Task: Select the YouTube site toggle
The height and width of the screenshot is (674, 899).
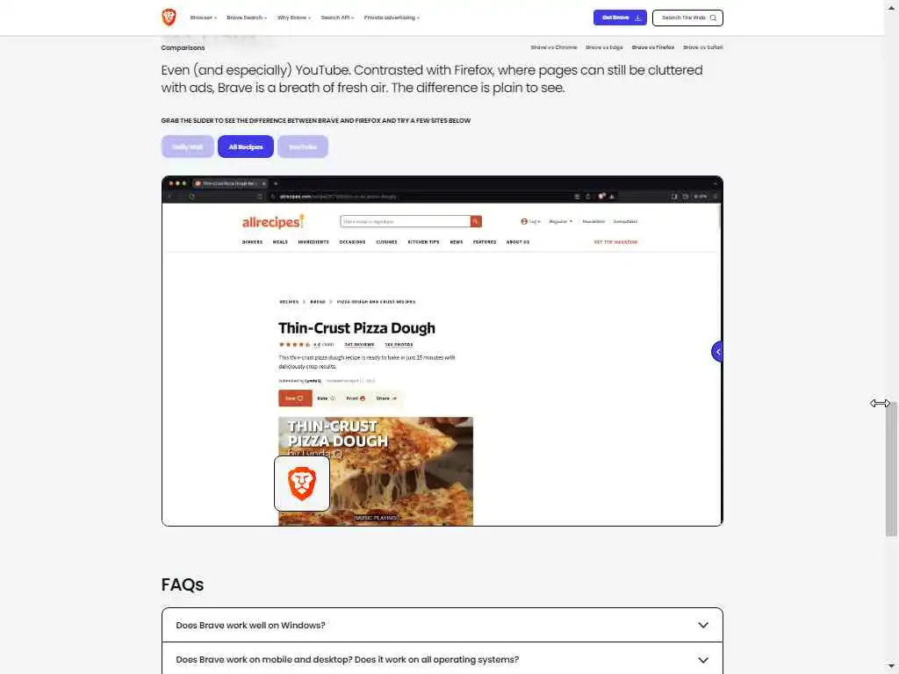Action: click(303, 147)
